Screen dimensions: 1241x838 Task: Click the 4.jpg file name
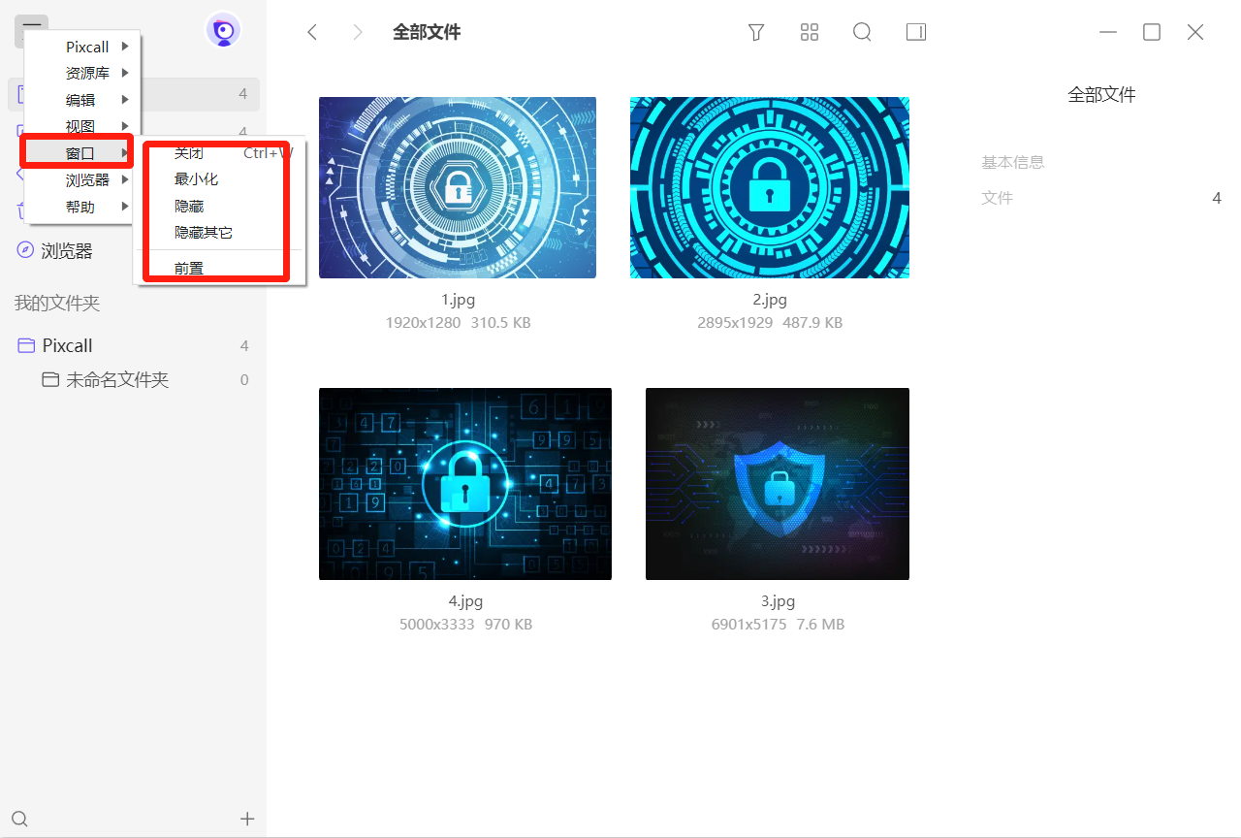click(x=465, y=601)
